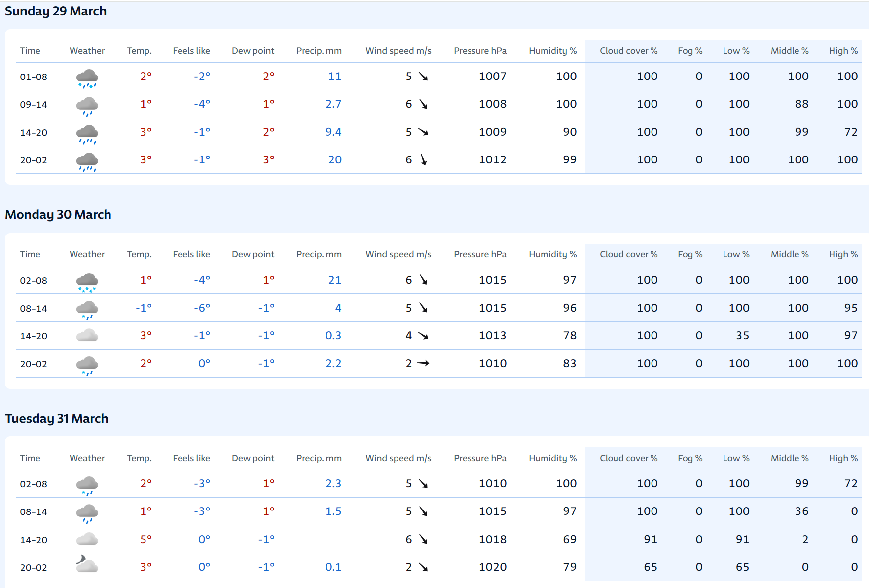The width and height of the screenshot is (869, 588).
Task: Click Tuesday 14-20 cloudy weather icon
Action: [x=87, y=539]
